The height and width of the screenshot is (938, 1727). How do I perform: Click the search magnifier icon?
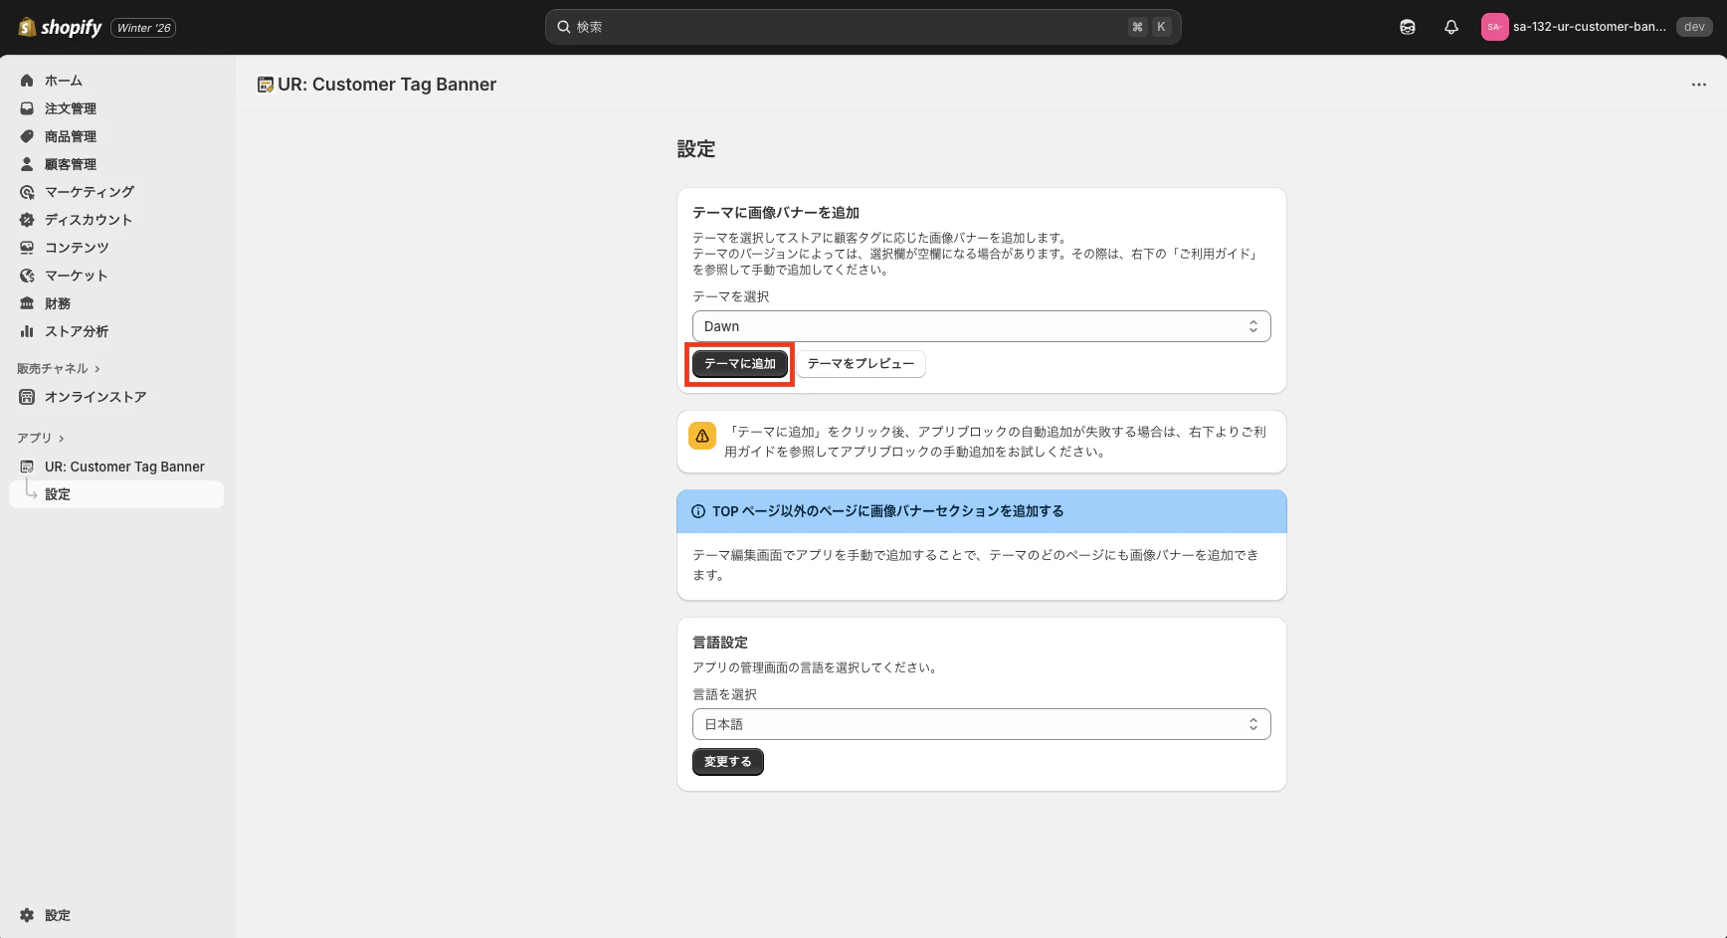[x=564, y=27]
